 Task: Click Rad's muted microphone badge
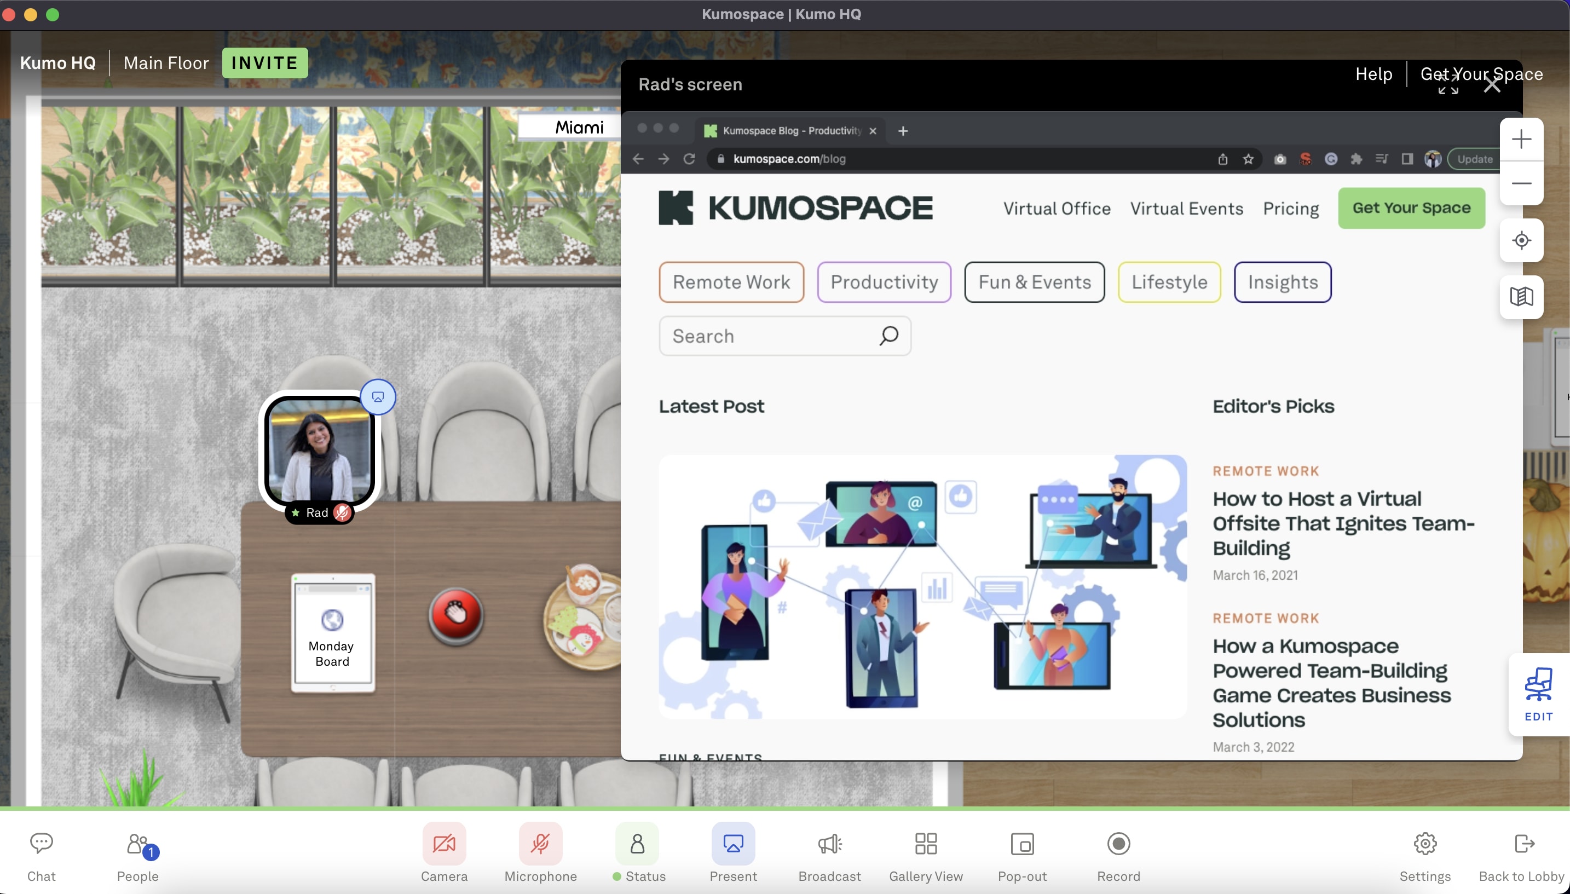coord(342,513)
